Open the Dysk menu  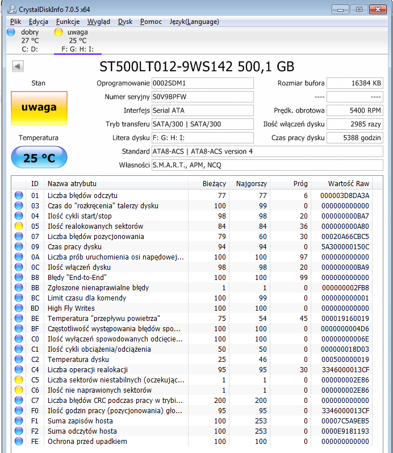(x=125, y=22)
